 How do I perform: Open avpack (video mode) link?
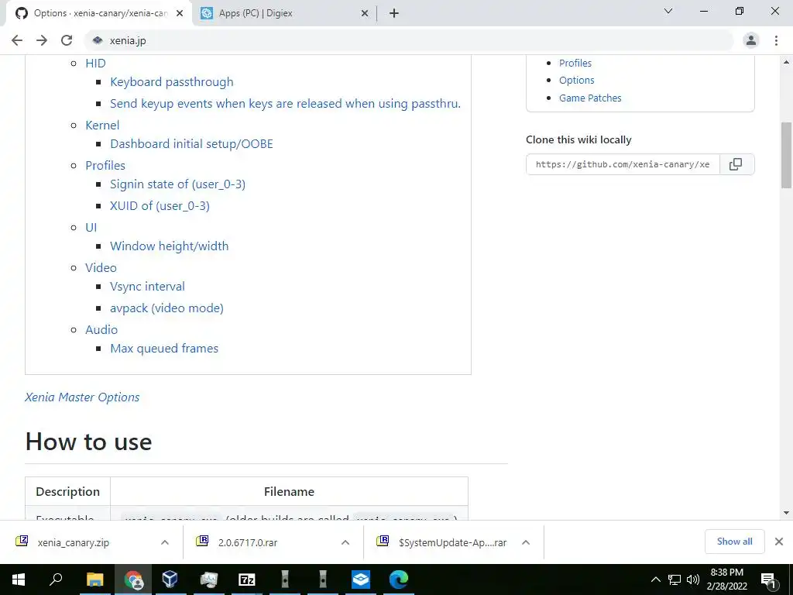coord(166,308)
